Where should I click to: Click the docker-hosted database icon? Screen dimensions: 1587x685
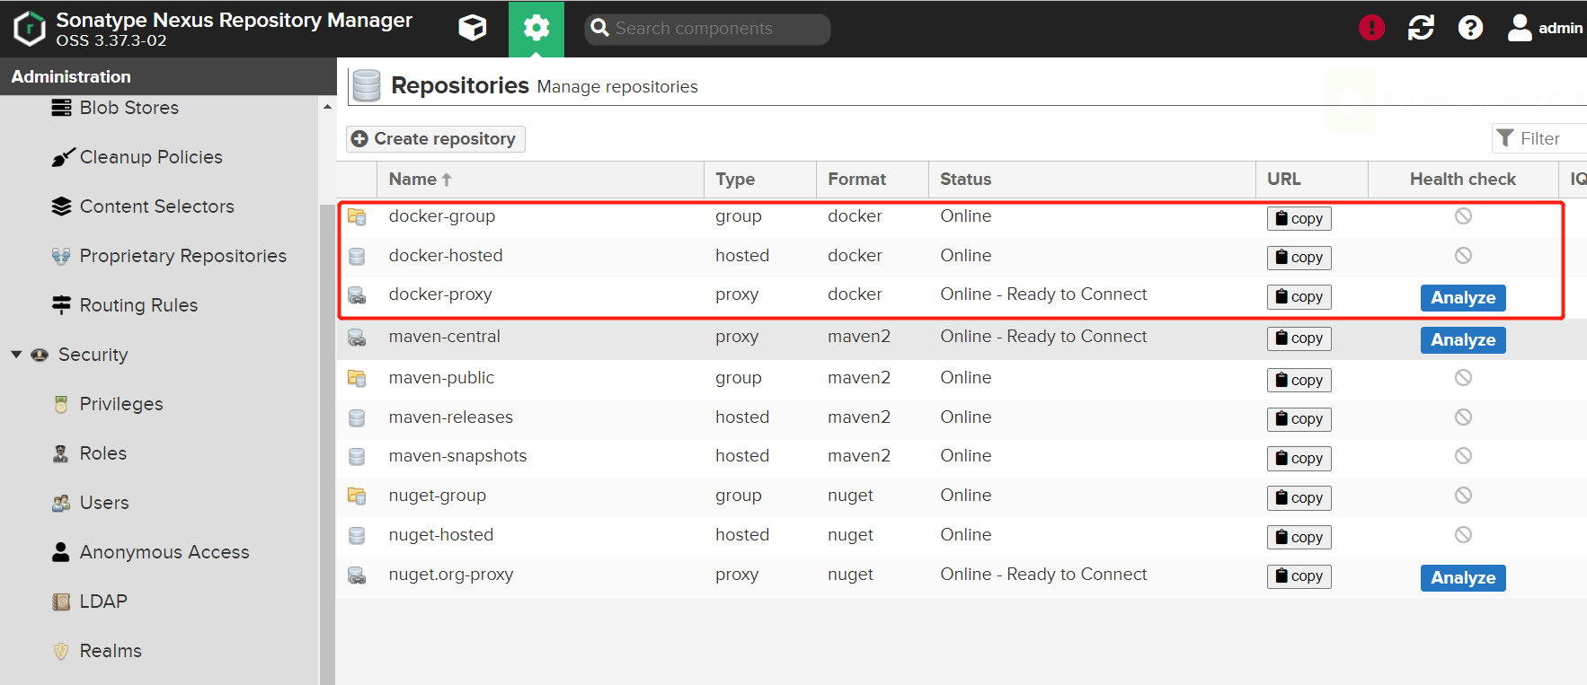coord(357,256)
